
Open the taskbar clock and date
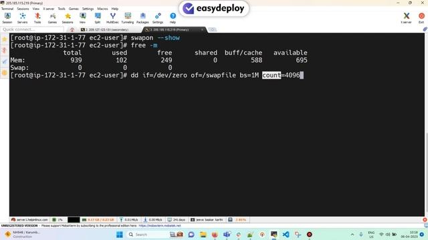click(x=409, y=235)
